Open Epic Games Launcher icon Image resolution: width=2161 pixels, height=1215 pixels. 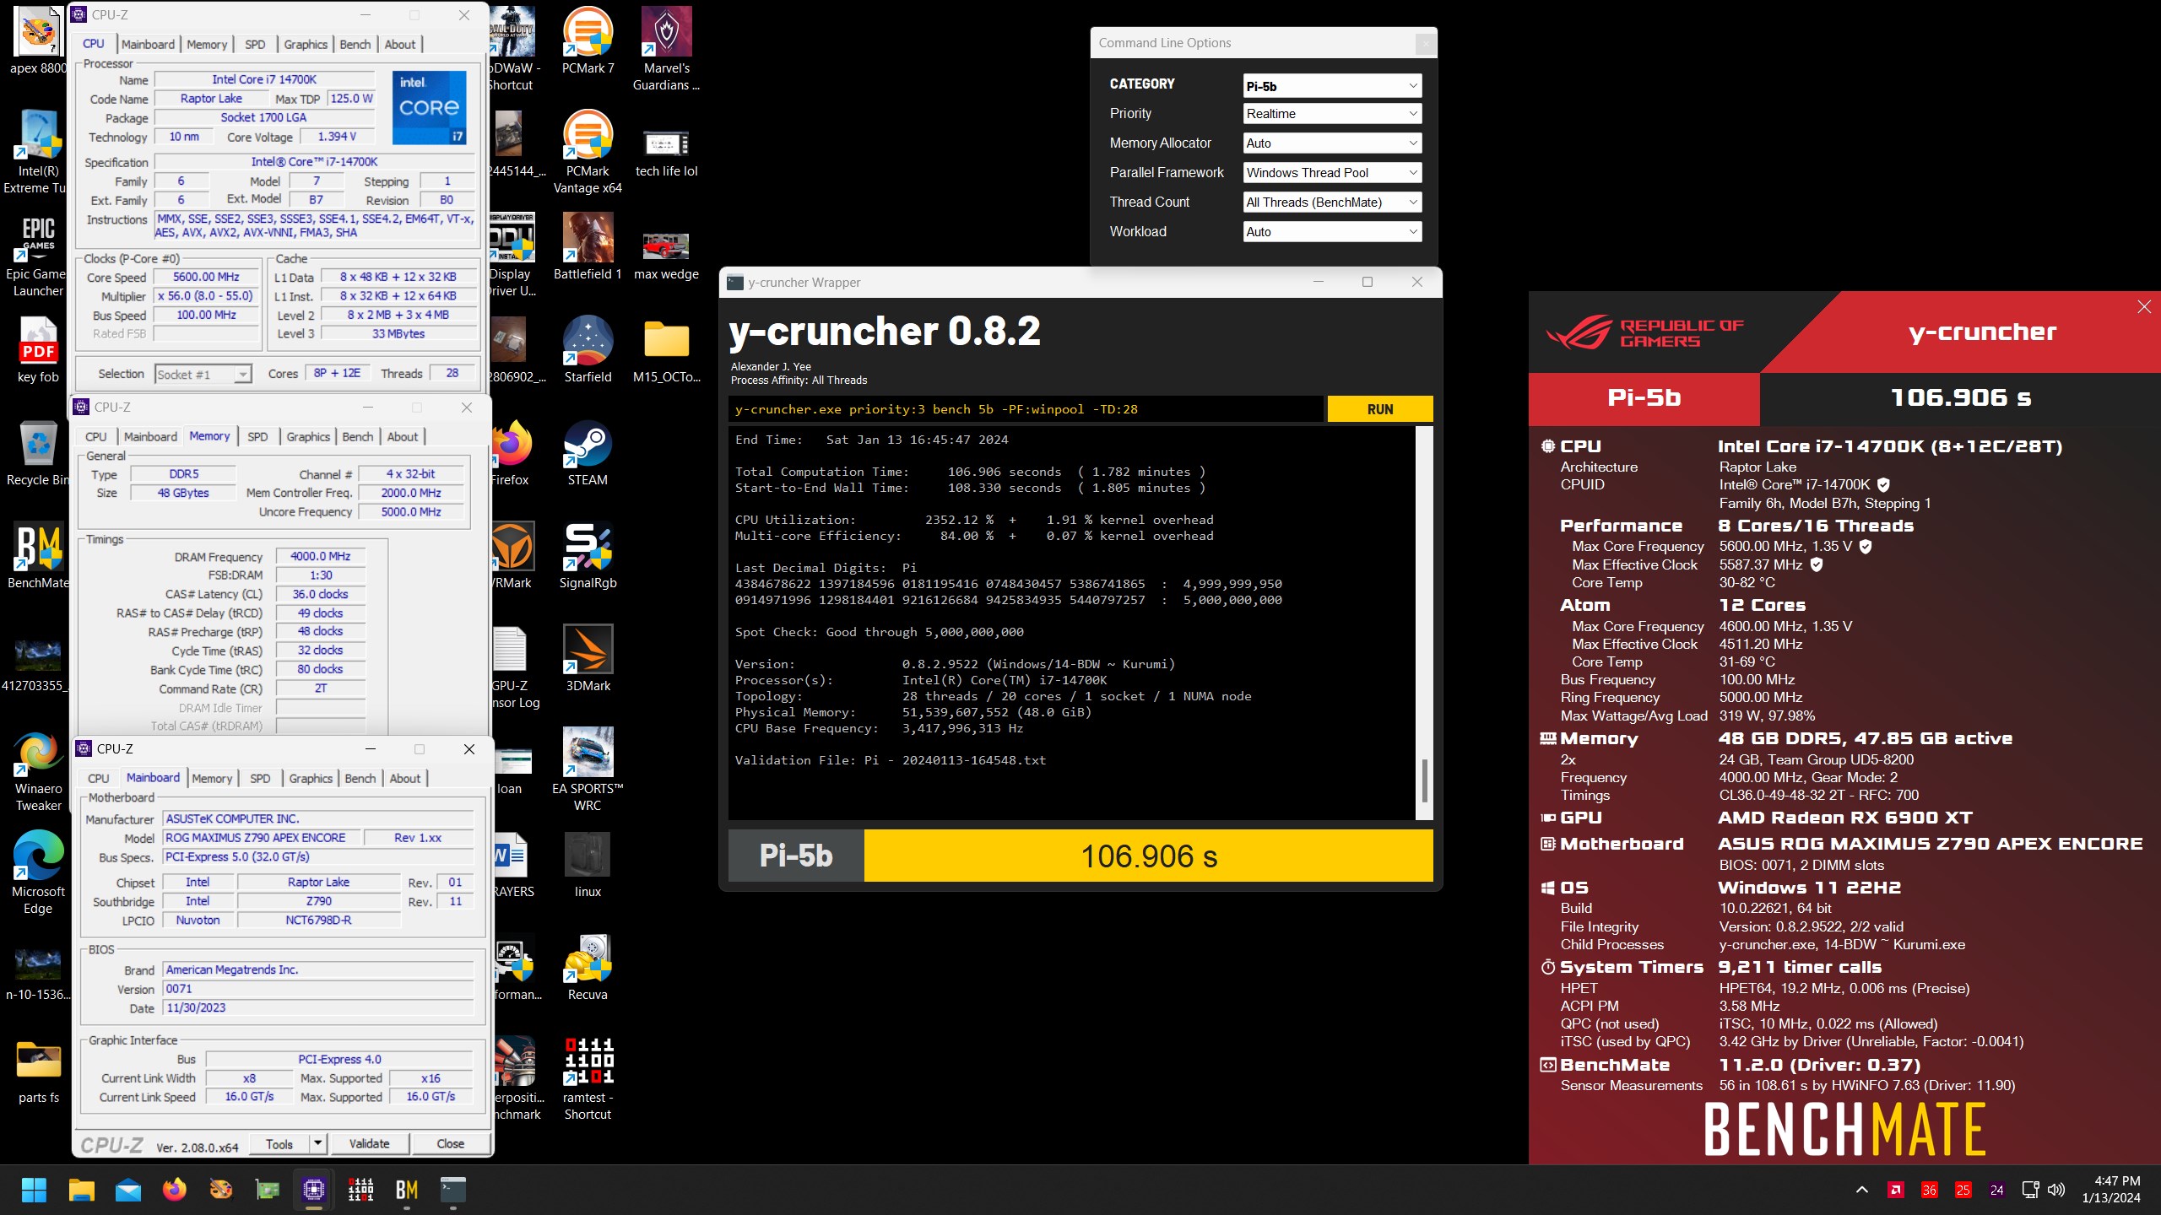pyautogui.click(x=38, y=255)
